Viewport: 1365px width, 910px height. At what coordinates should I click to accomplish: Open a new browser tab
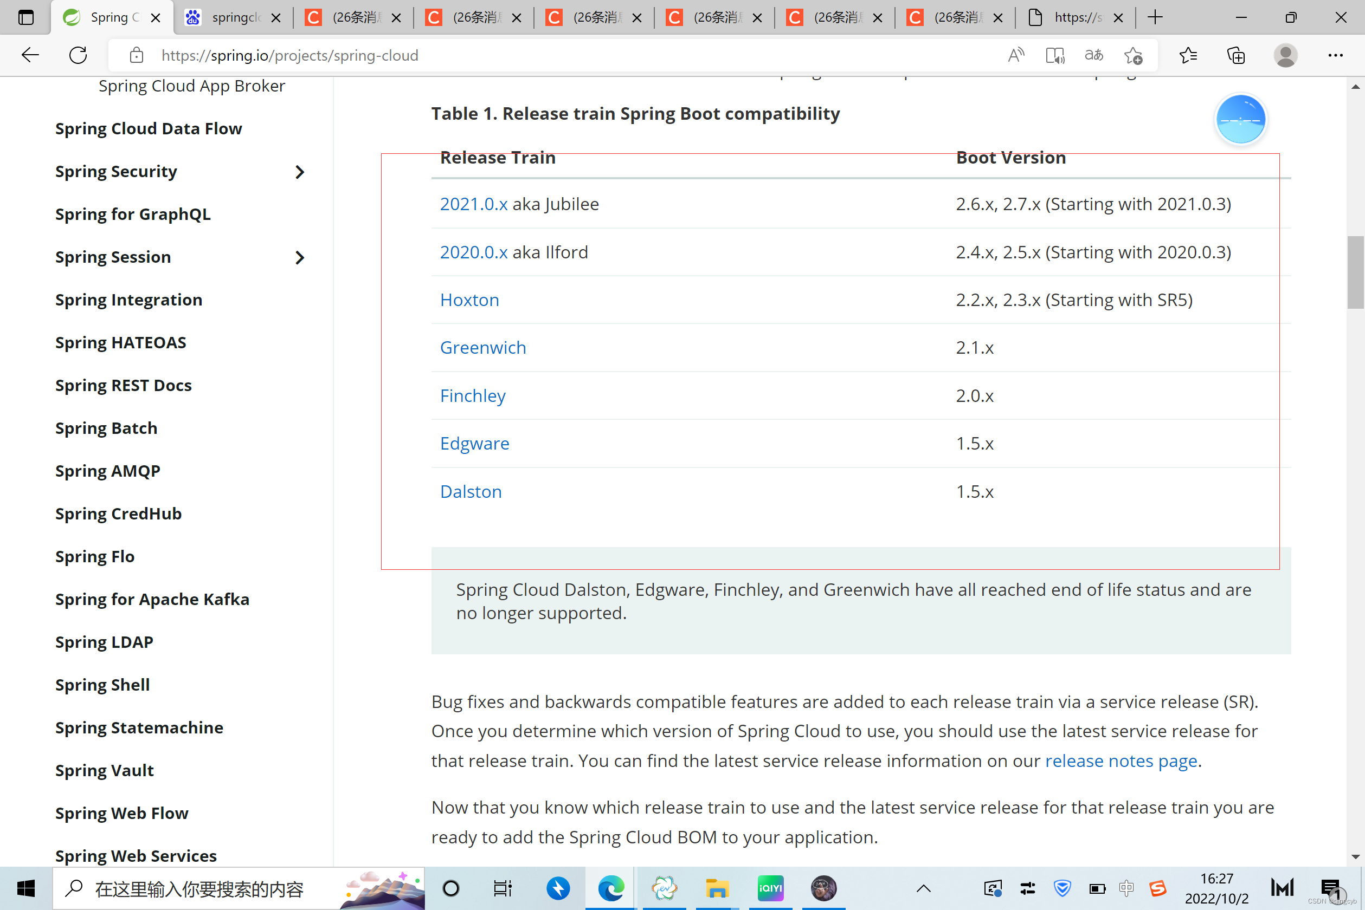coord(1155,17)
